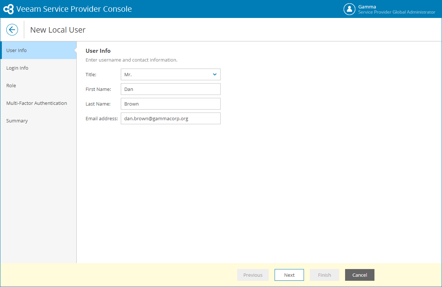This screenshot has width=442, height=287.
Task: Click the back arrow icon
Action: [x=12, y=30]
